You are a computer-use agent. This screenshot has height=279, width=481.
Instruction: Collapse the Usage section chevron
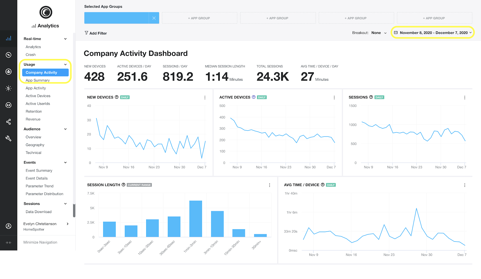(65, 64)
